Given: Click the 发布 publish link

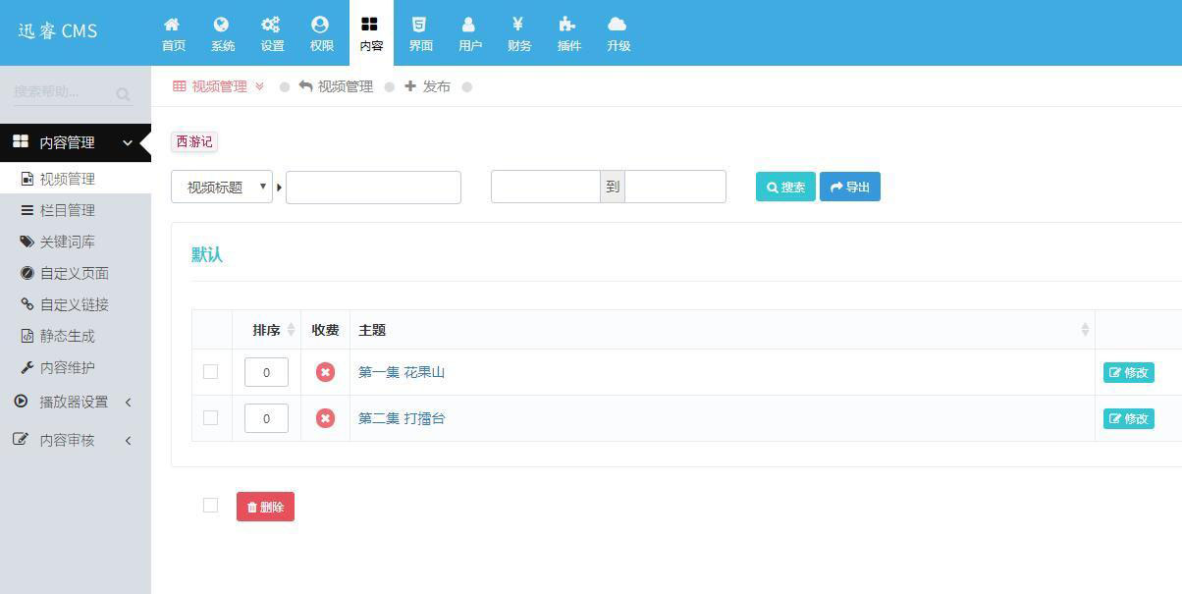Looking at the screenshot, I should [427, 86].
